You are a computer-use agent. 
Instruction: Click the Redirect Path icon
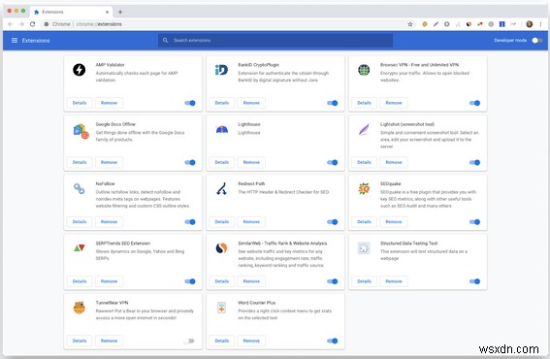pyautogui.click(x=221, y=189)
